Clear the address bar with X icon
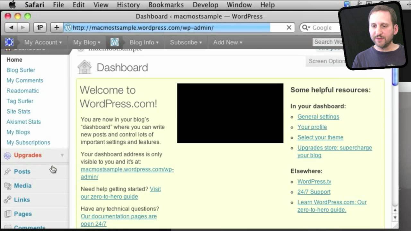Screen dimensions: 411x231 [289, 28]
